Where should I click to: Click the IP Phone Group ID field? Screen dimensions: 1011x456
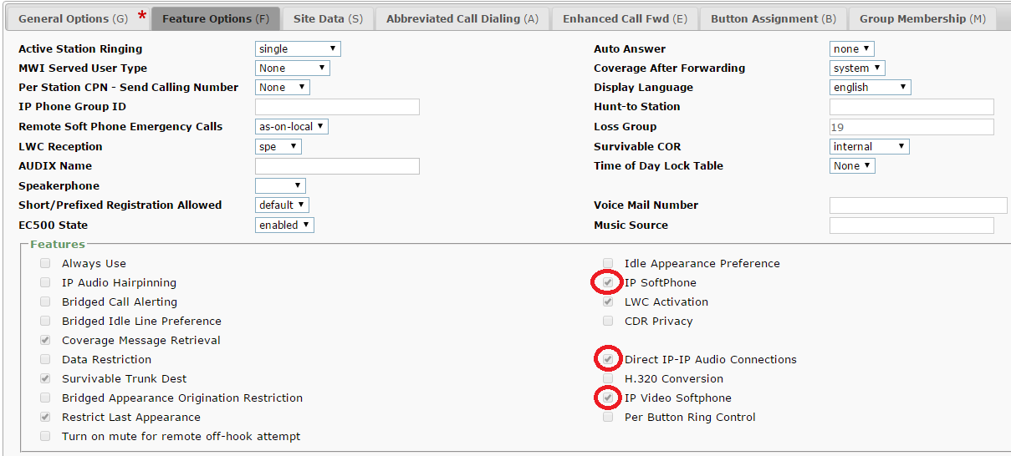click(x=337, y=107)
